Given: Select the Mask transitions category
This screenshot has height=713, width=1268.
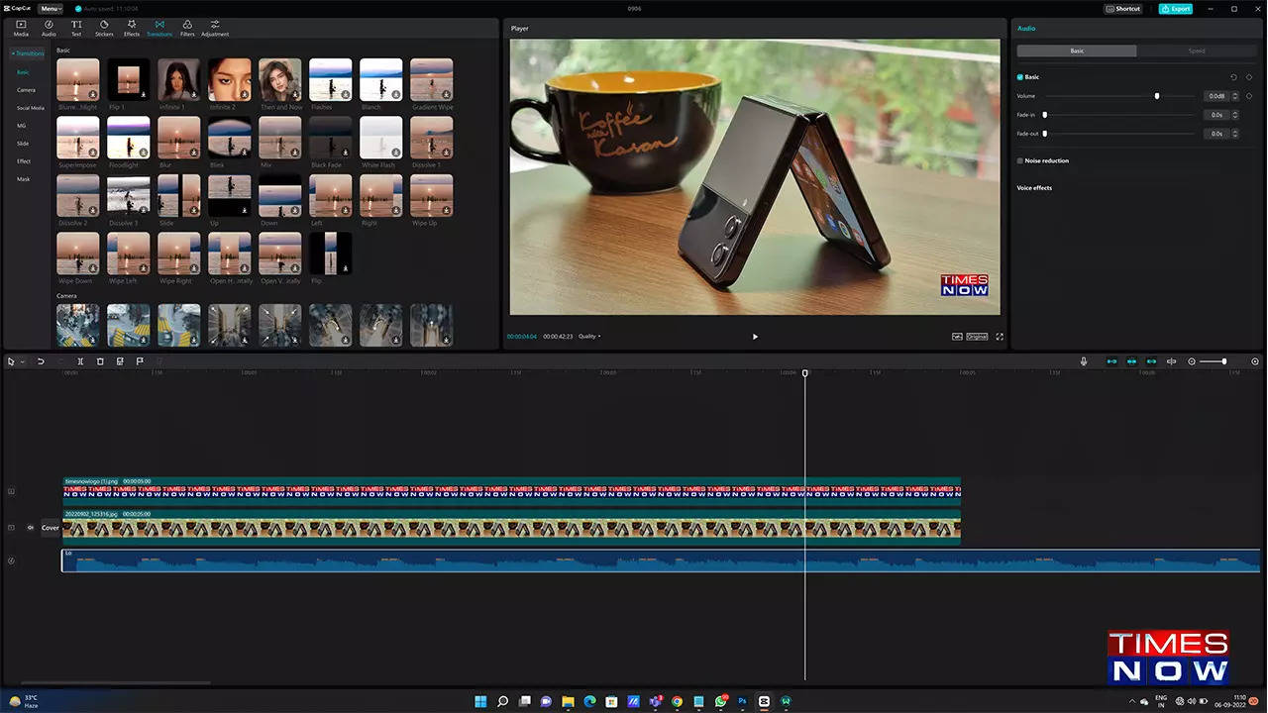Looking at the screenshot, I should [24, 179].
